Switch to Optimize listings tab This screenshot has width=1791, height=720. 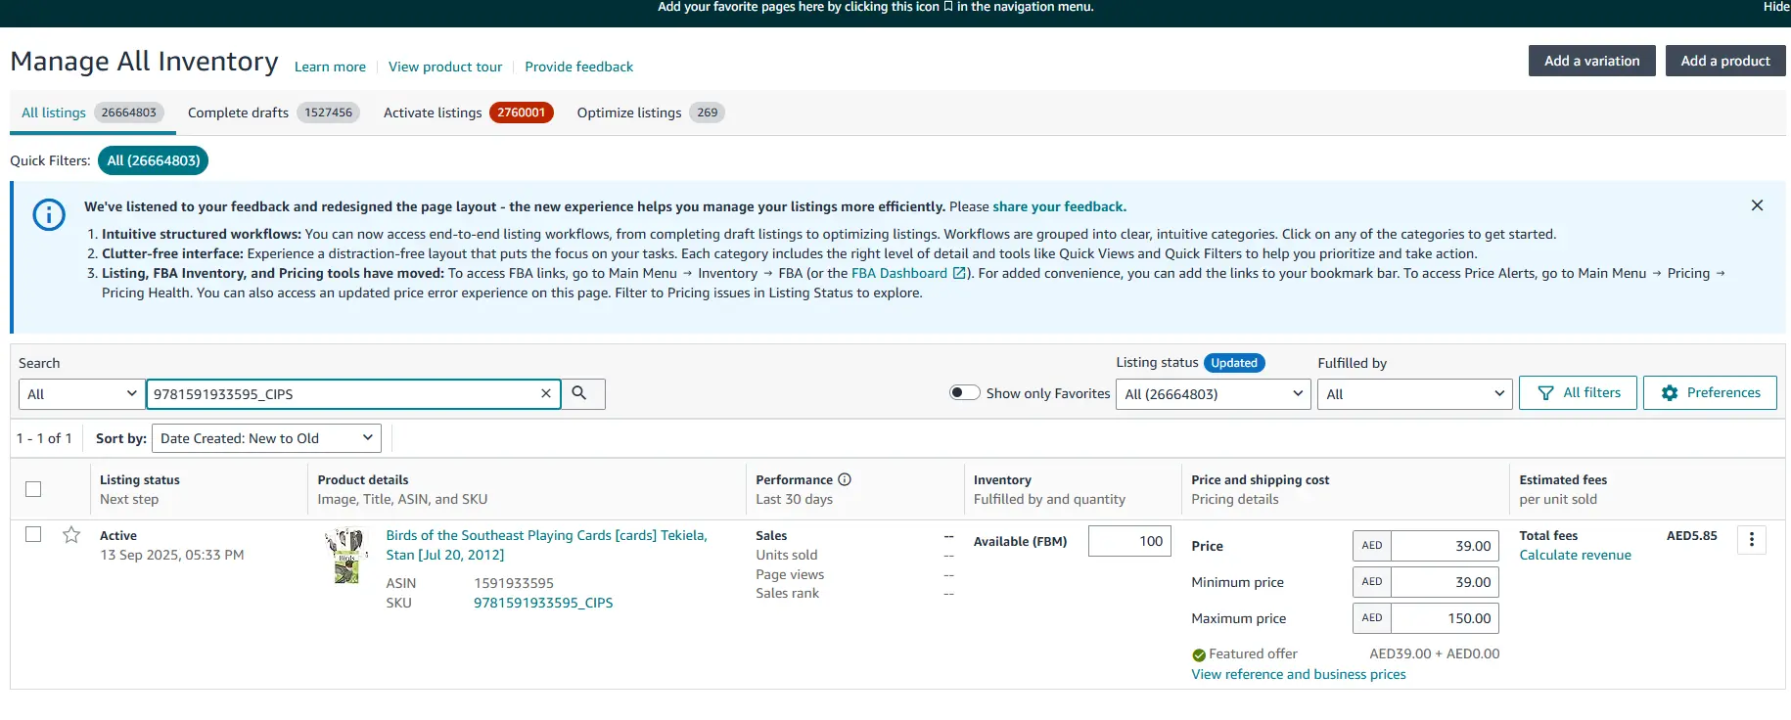649,112
